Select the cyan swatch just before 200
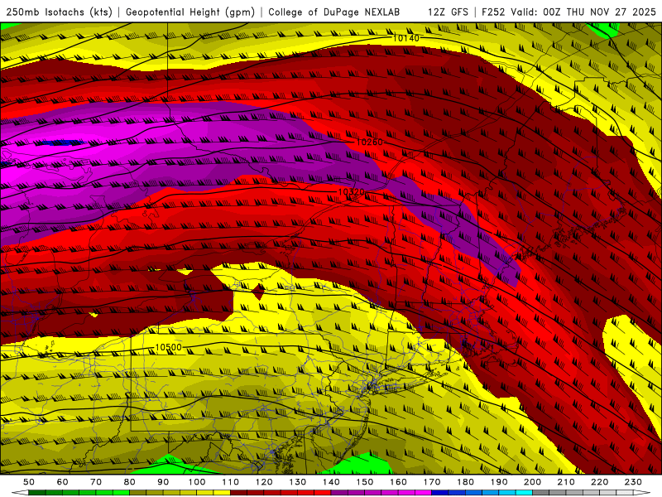 [x=525, y=493]
